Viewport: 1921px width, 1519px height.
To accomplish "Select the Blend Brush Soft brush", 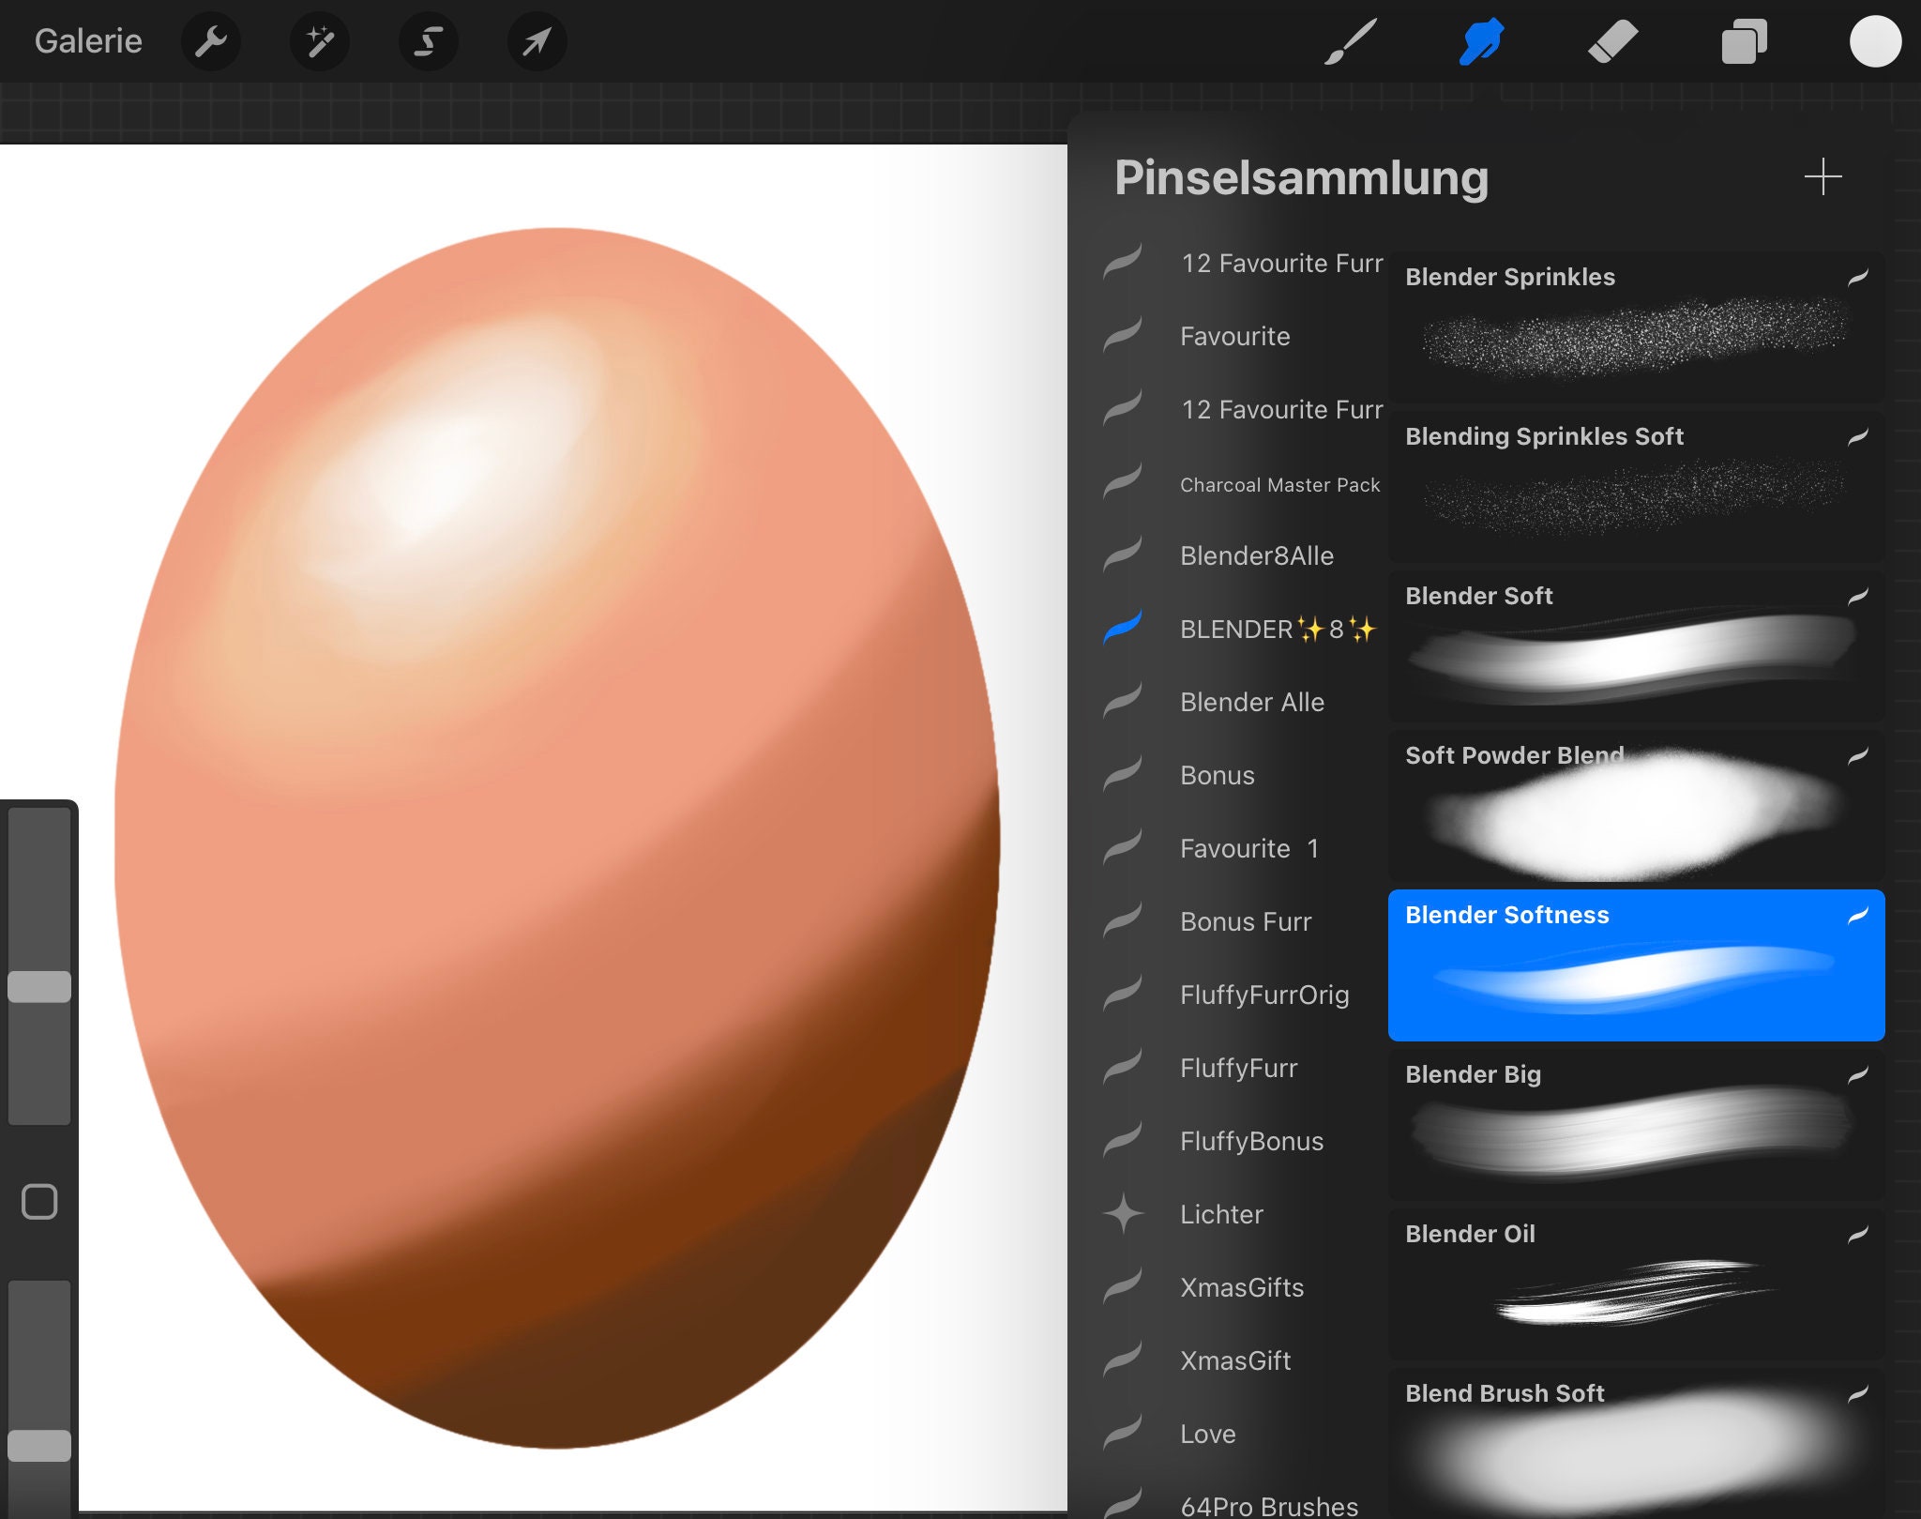I will pyautogui.click(x=1636, y=1444).
